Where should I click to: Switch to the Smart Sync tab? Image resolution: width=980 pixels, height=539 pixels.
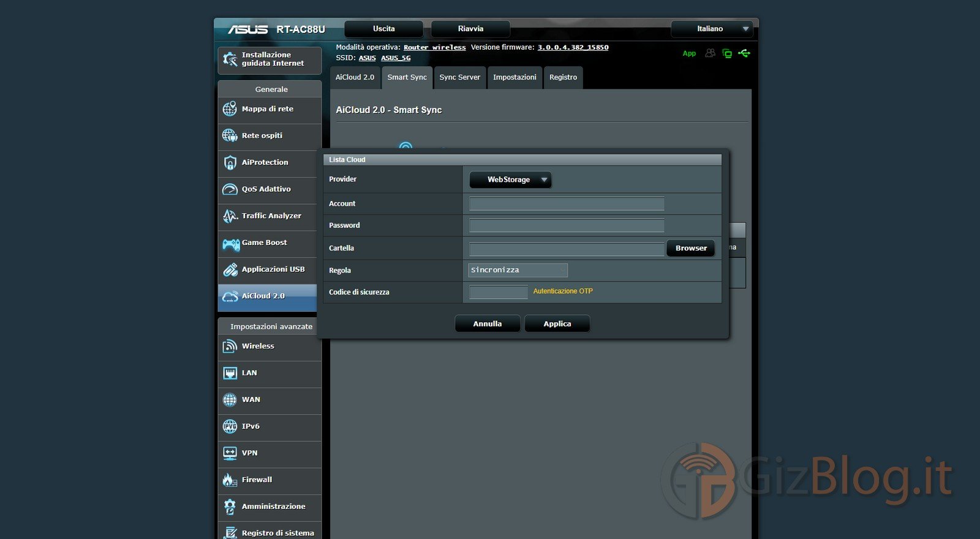407,78
